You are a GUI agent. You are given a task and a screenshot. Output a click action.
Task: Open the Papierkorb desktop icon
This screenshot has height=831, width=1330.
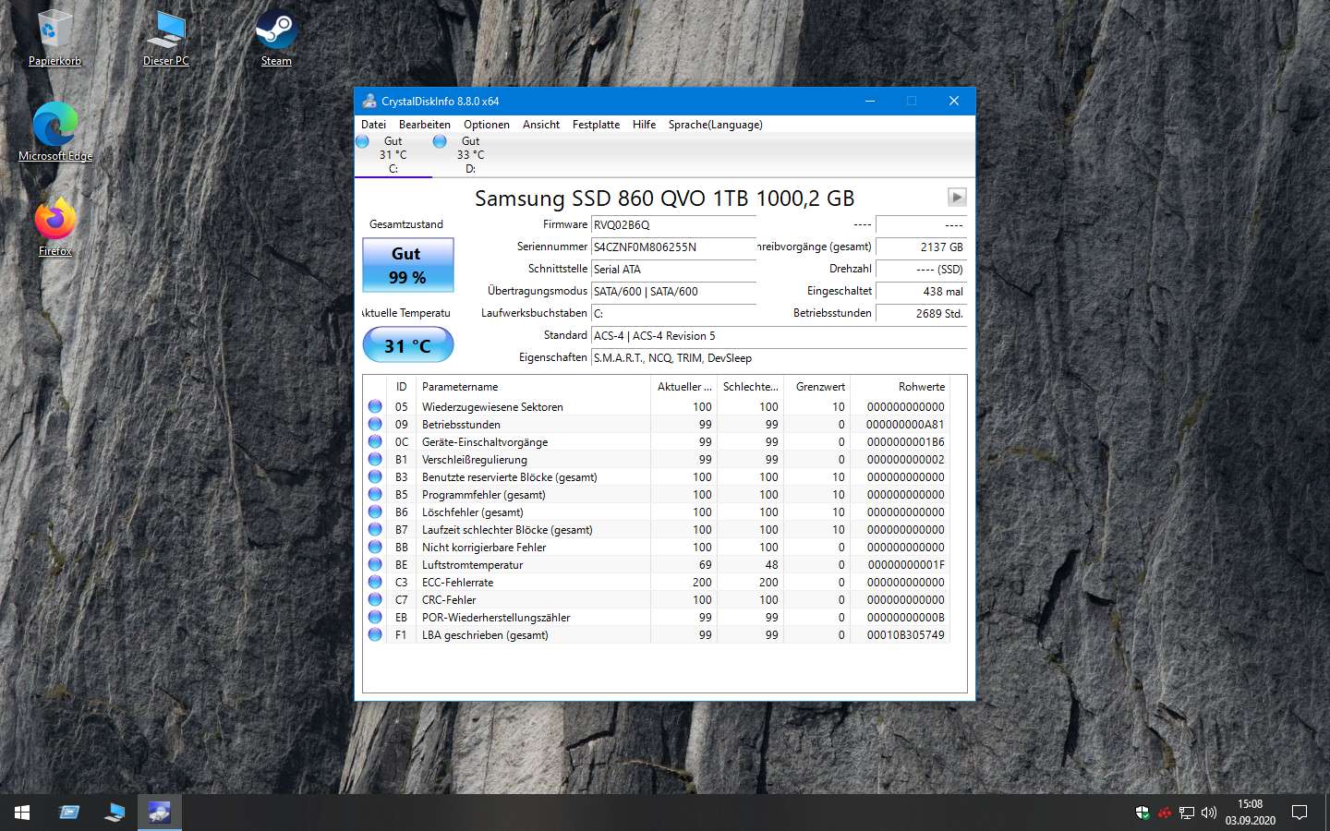[55, 38]
